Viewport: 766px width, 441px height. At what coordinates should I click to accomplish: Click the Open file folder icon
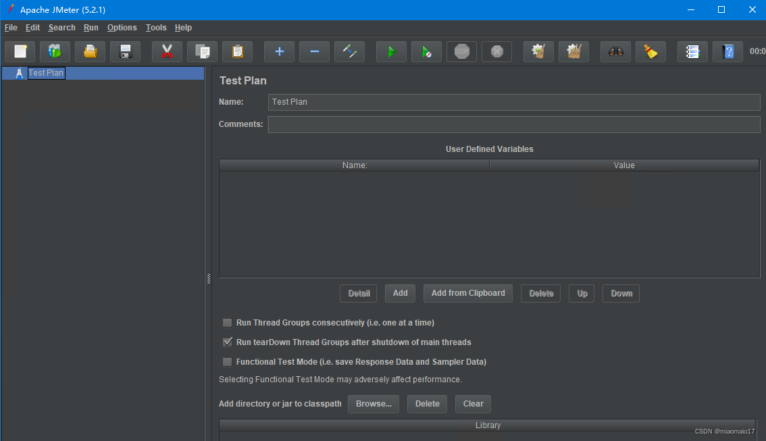coord(90,51)
